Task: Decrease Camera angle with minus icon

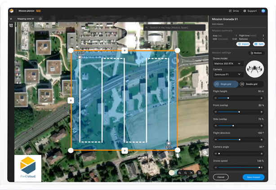Action: click(x=216, y=154)
